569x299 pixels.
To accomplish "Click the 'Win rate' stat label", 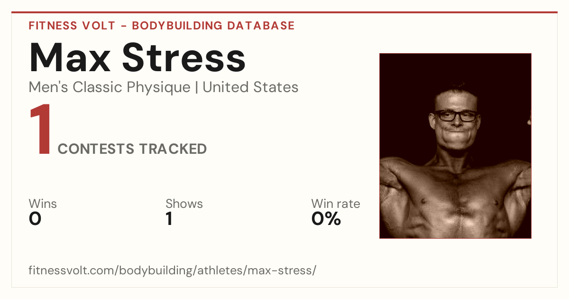I will tap(336, 204).
